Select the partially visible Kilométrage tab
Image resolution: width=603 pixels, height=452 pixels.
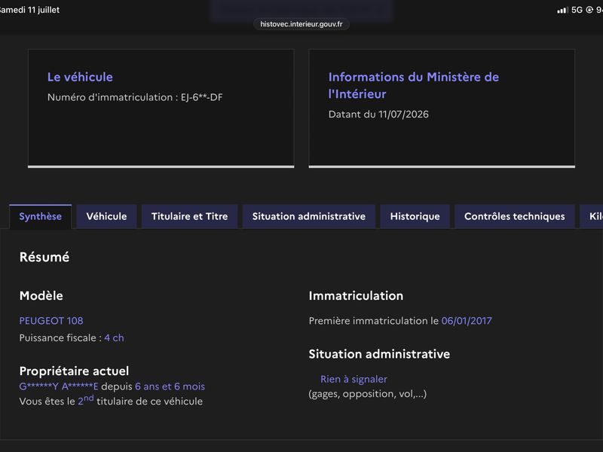click(592, 216)
